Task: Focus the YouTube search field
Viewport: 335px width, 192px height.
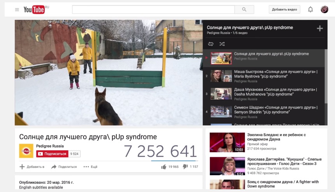Action: pyautogui.click(x=153, y=9)
